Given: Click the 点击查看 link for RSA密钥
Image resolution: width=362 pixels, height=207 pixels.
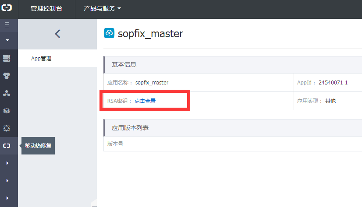Looking at the screenshot, I should pyautogui.click(x=145, y=101).
